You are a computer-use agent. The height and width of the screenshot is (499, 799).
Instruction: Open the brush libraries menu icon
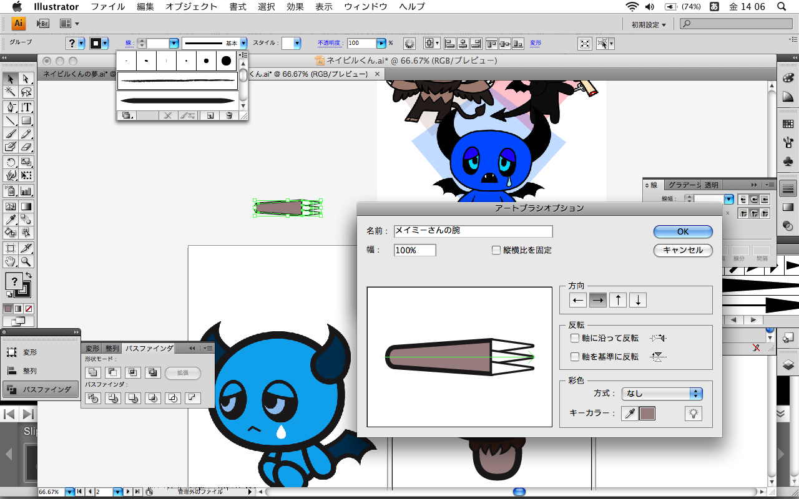[x=127, y=115]
